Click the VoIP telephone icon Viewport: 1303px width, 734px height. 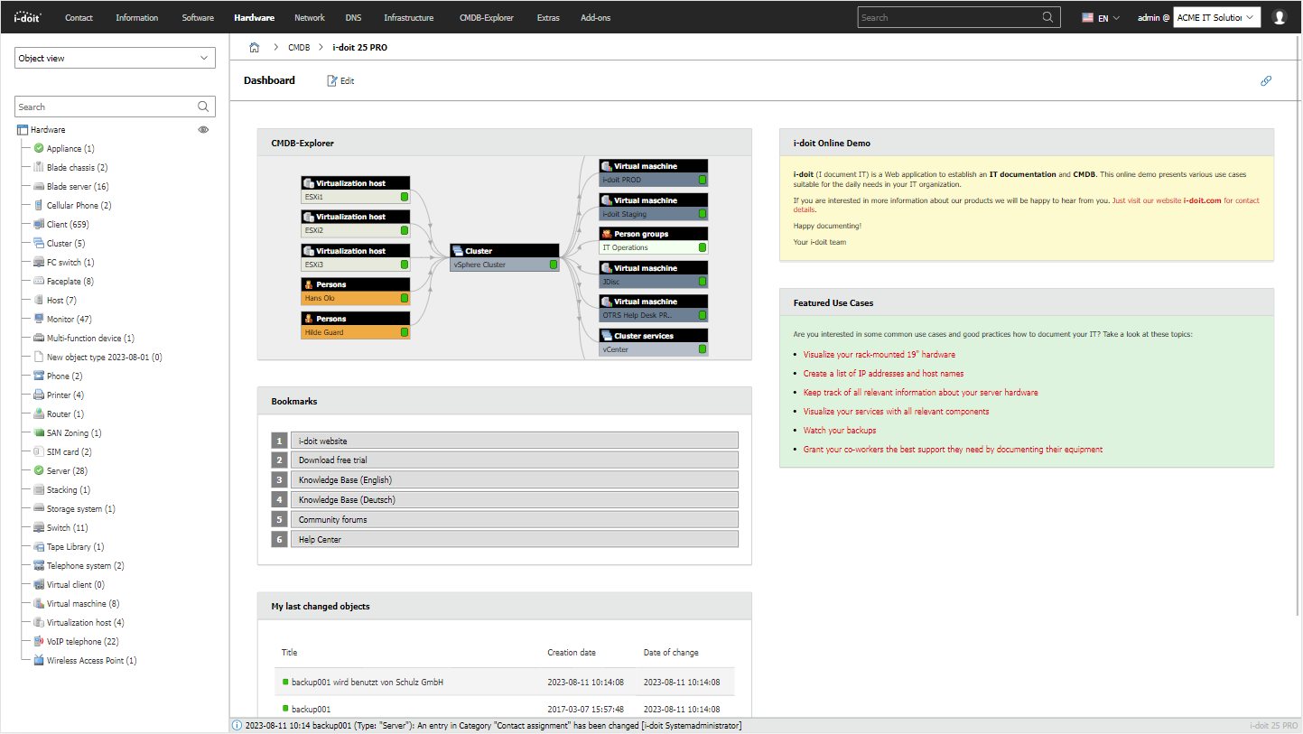39,641
